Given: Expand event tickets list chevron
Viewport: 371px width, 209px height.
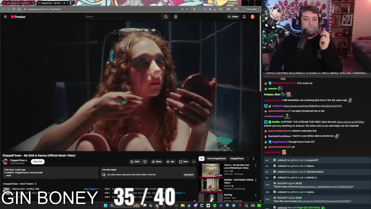Looking at the screenshot, I should coord(194,201).
